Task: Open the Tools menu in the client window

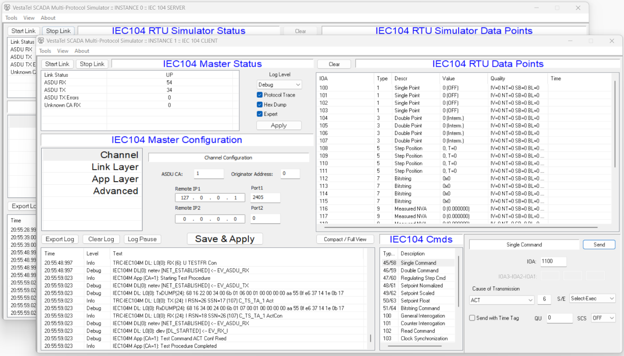Action: pyautogui.click(x=45, y=51)
